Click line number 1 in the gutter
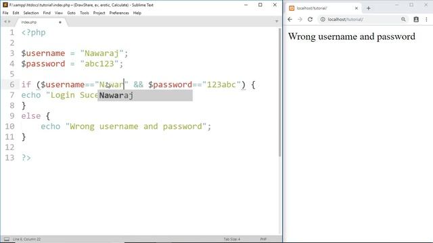433x243 pixels. [12, 32]
